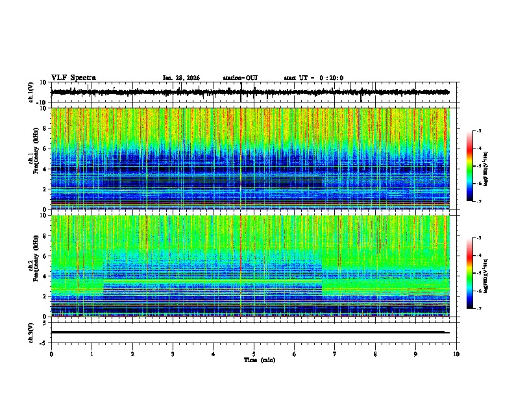
Task: Click the "-3" tick on ch.1 color bar
Action: point(479,130)
